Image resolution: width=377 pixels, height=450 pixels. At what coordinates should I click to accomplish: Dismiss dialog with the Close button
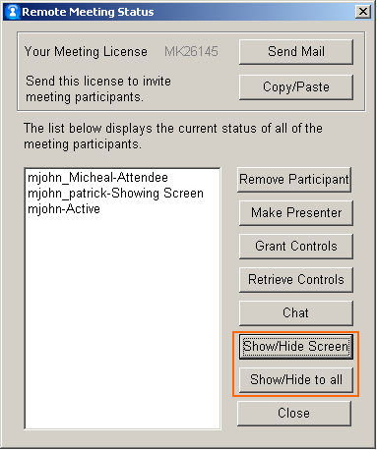coord(294,414)
